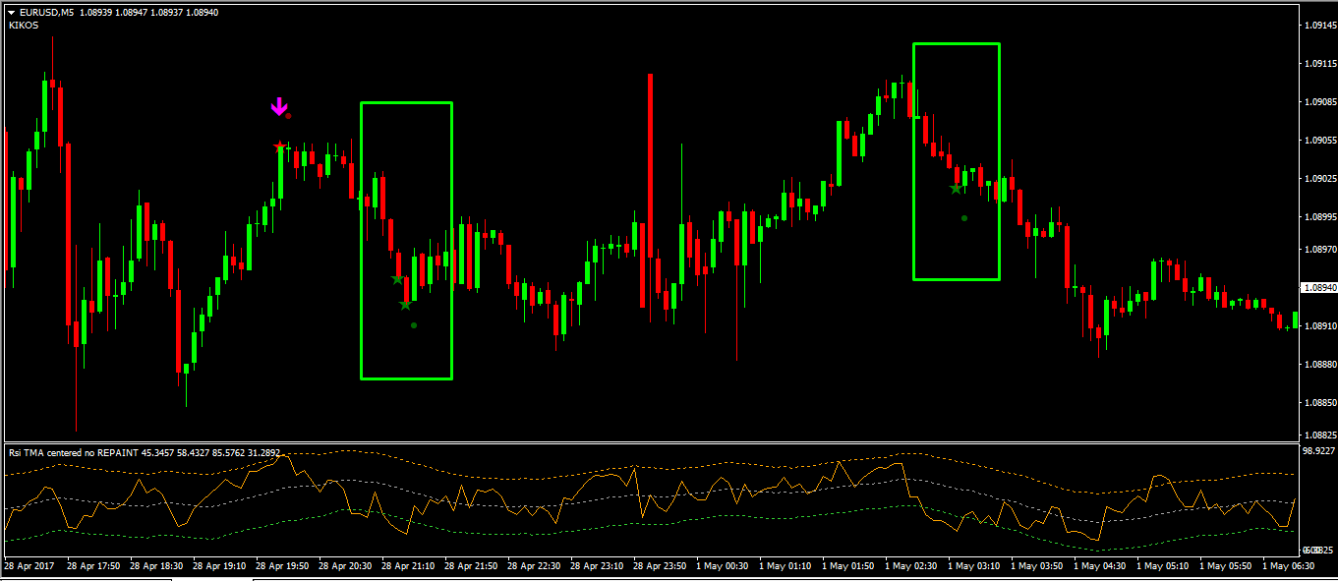Click the magenta down-arrow sell signal
The image size is (1338, 581).
coord(279,106)
